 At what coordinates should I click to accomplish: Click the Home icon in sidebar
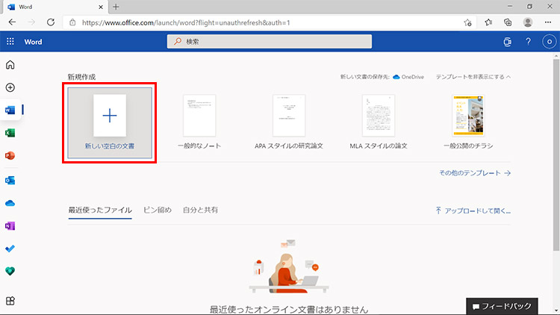[10, 65]
